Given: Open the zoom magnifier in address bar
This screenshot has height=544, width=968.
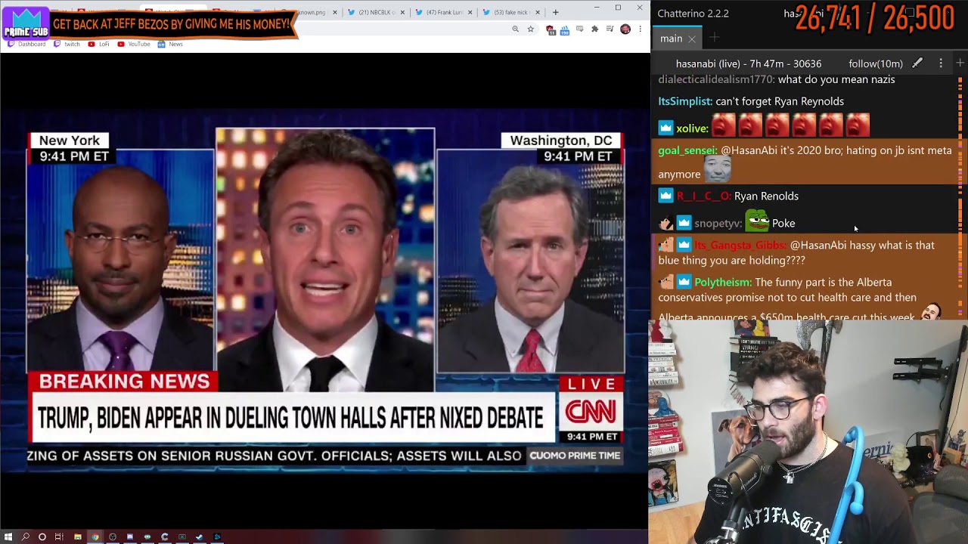Looking at the screenshot, I should pyautogui.click(x=515, y=29).
